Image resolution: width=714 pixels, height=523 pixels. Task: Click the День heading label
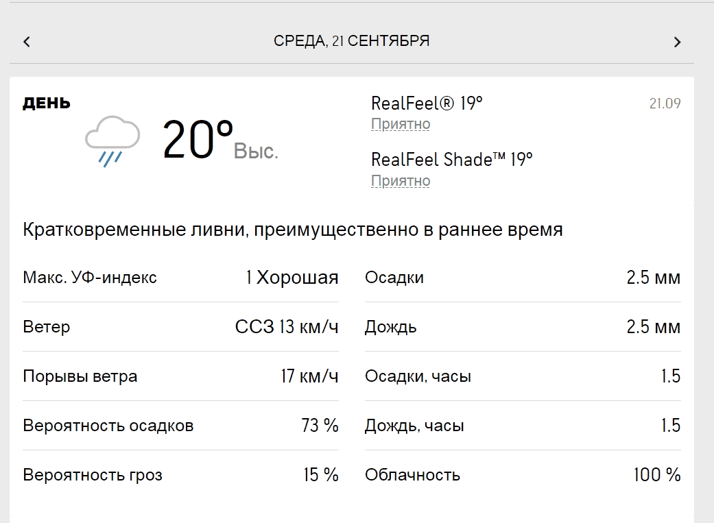point(47,104)
